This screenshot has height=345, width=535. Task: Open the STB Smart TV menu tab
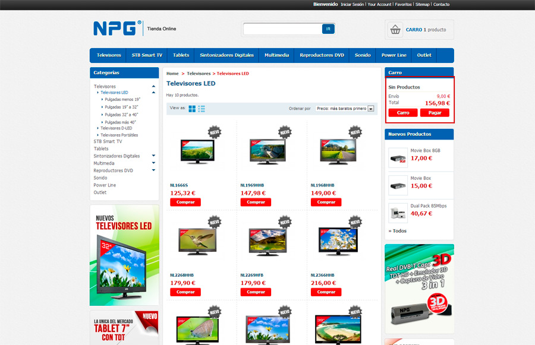(x=147, y=55)
